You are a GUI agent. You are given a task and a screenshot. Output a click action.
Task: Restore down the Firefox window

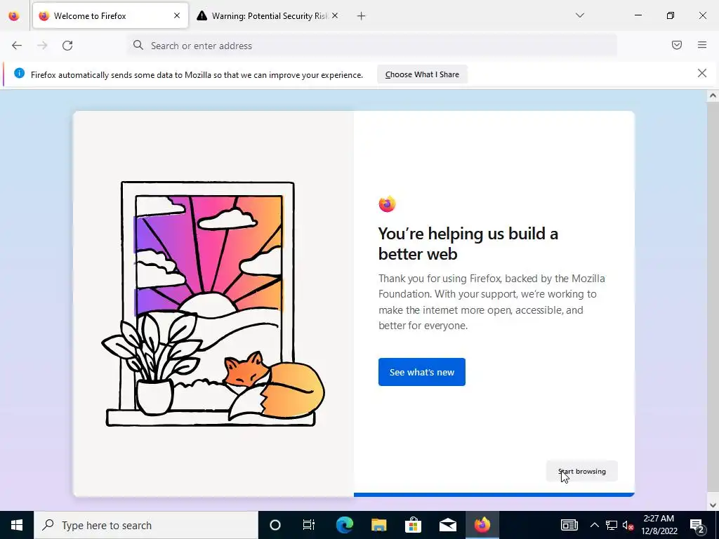click(671, 15)
